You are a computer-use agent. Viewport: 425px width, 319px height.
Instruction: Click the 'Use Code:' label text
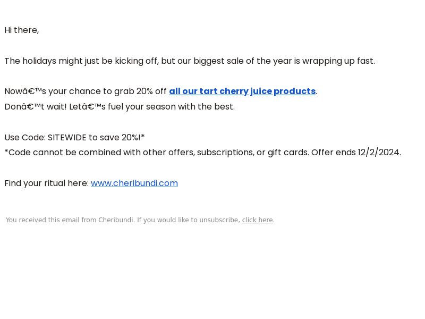click(25, 138)
